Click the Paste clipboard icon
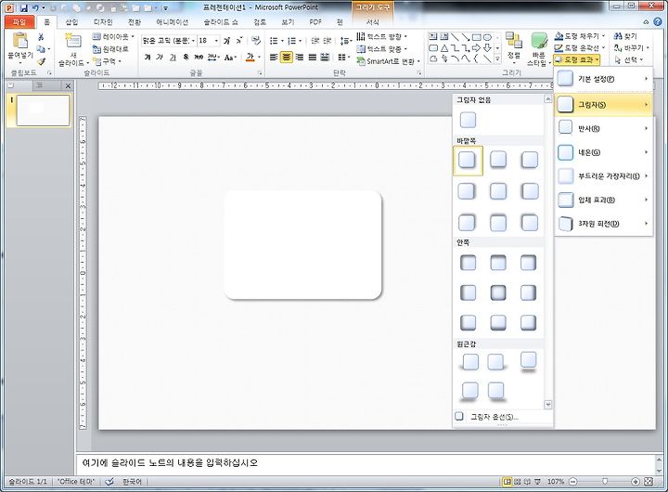This screenshot has width=668, height=492. coord(19,41)
